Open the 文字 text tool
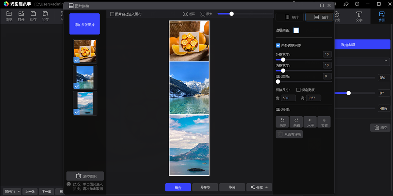Viewport: 393px width, 196px height. point(359,16)
